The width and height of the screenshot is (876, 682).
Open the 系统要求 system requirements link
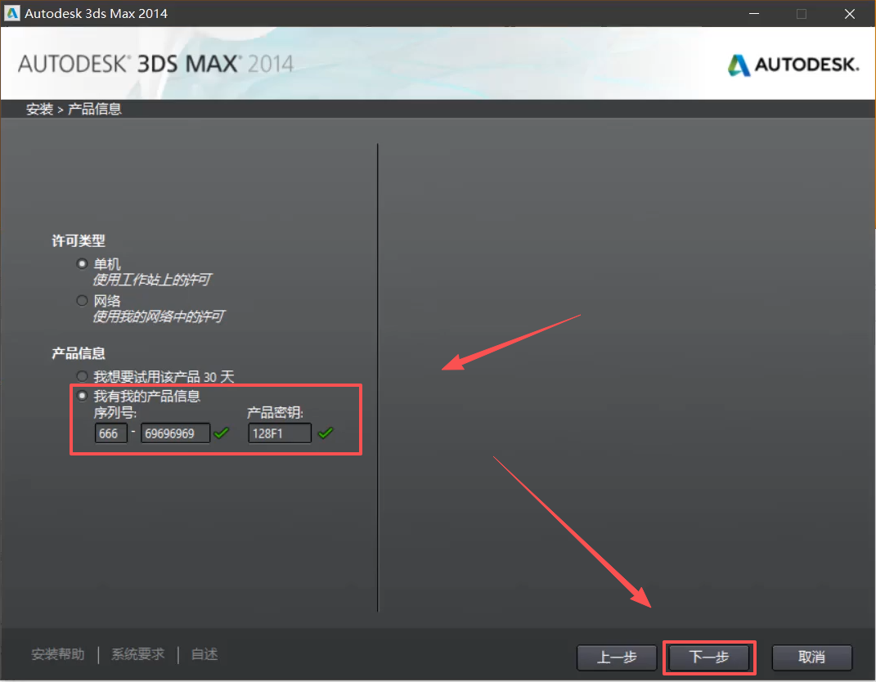point(137,654)
